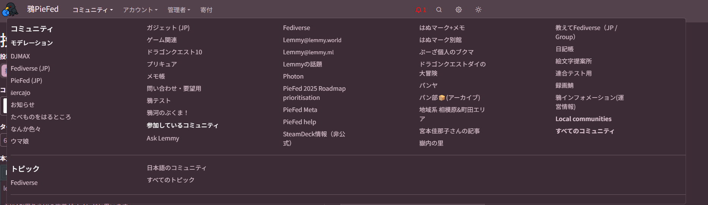708x205 pixels.
Task: Open the ŝercajo community
Action: pos(20,93)
